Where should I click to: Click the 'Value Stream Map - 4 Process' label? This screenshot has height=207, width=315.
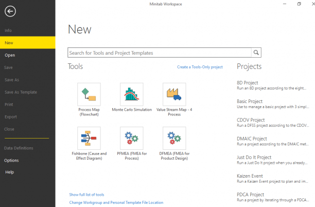coord(174,112)
